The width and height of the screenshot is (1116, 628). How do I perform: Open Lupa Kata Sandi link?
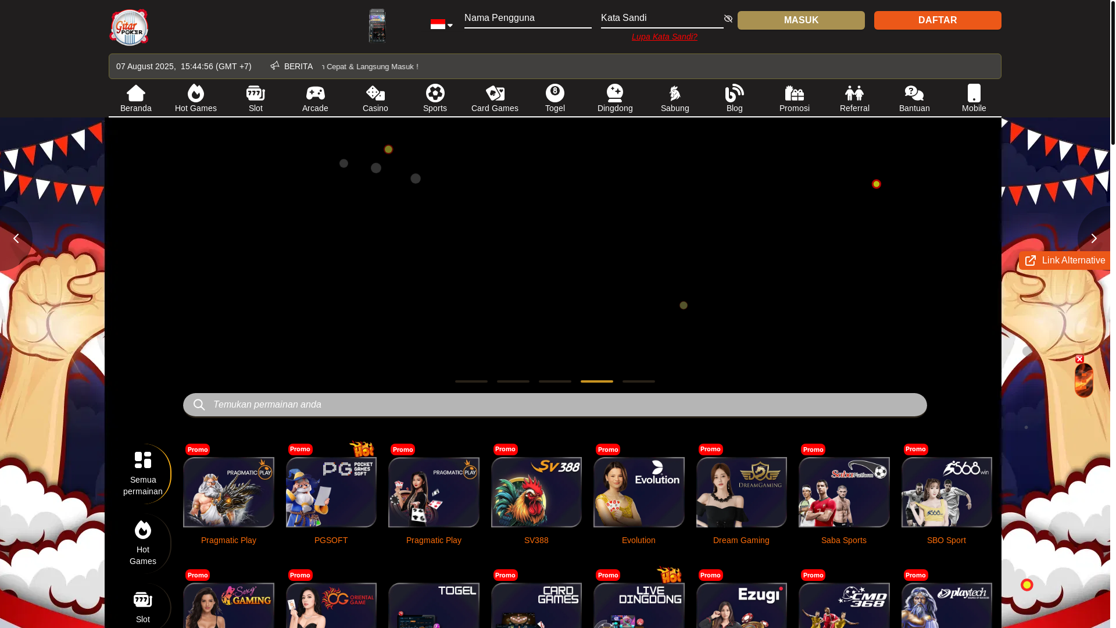(x=664, y=37)
